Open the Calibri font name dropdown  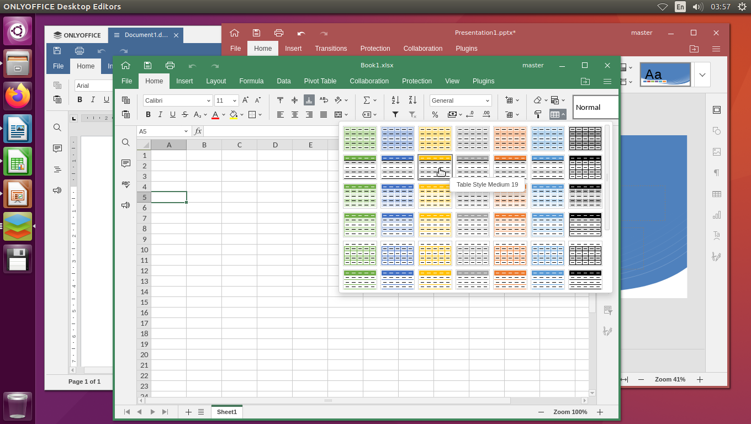[x=209, y=100]
